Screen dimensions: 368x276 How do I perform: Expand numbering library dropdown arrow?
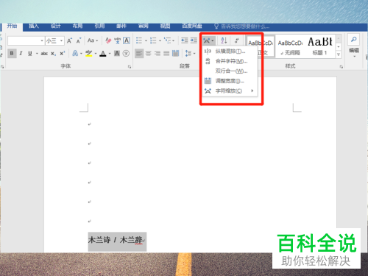160,40
